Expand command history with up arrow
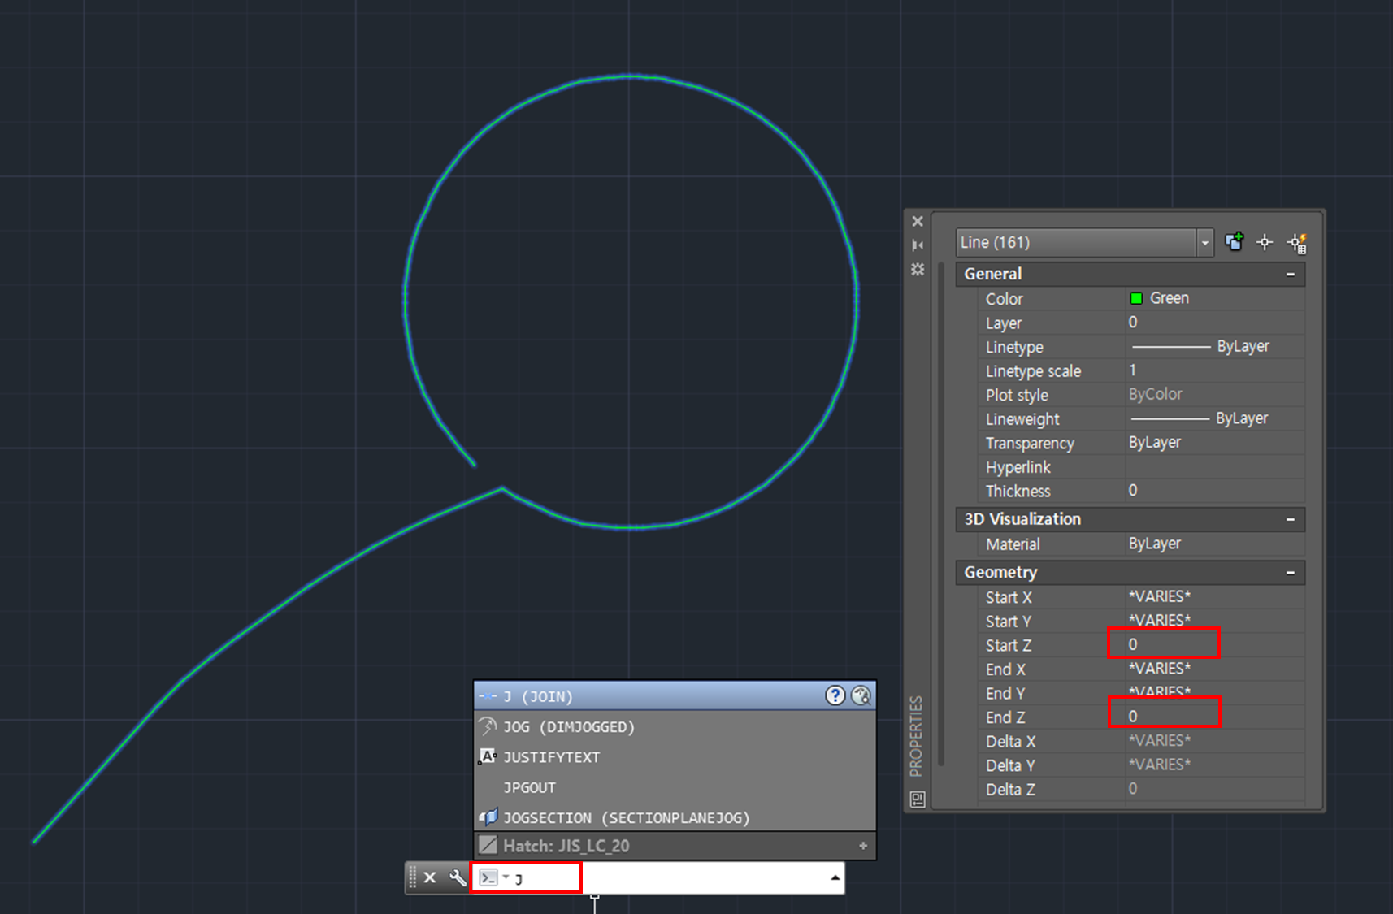This screenshot has width=1393, height=914. click(x=835, y=877)
